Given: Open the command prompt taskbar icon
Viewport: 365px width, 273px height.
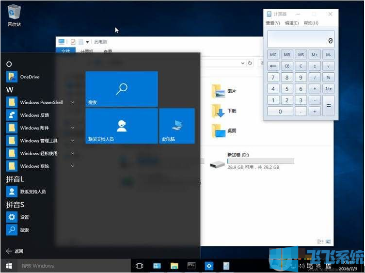Looking at the screenshot, I should point(192,266).
